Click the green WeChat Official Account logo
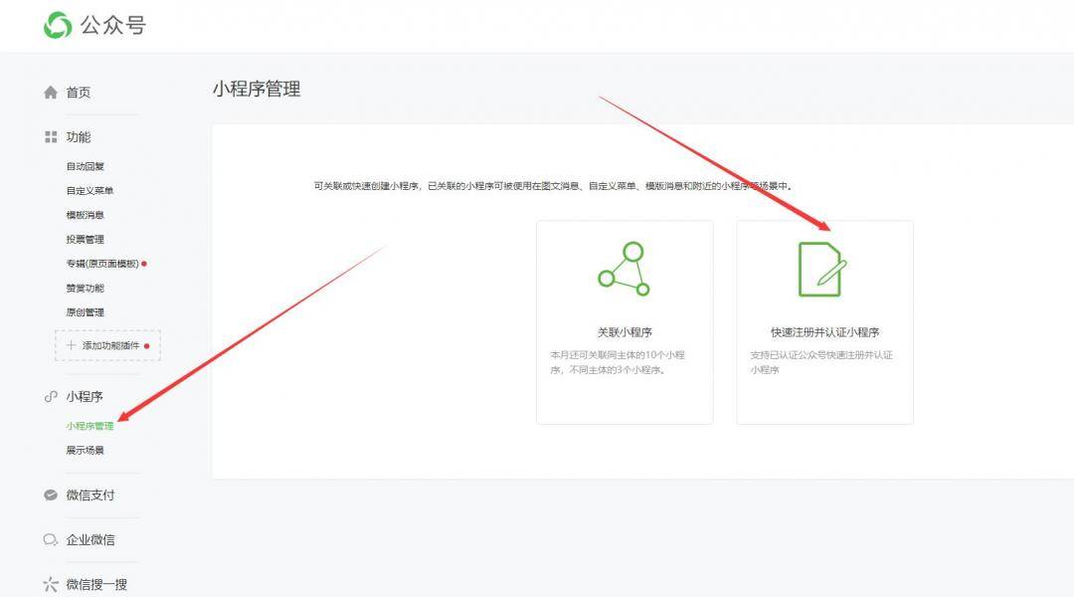1074x597 pixels. [x=58, y=25]
